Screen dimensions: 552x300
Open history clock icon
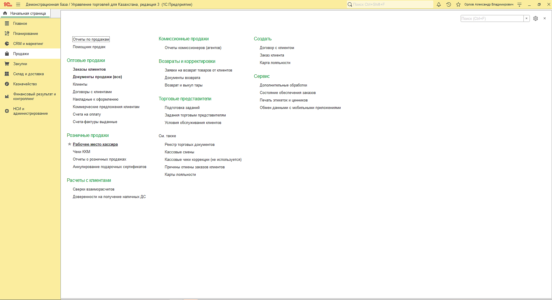tap(449, 4)
